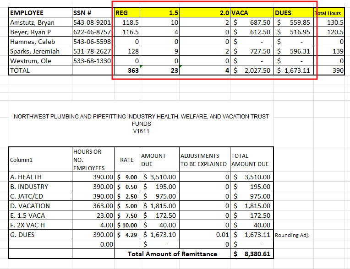Select Total Amount of Remittance label

click(172, 253)
